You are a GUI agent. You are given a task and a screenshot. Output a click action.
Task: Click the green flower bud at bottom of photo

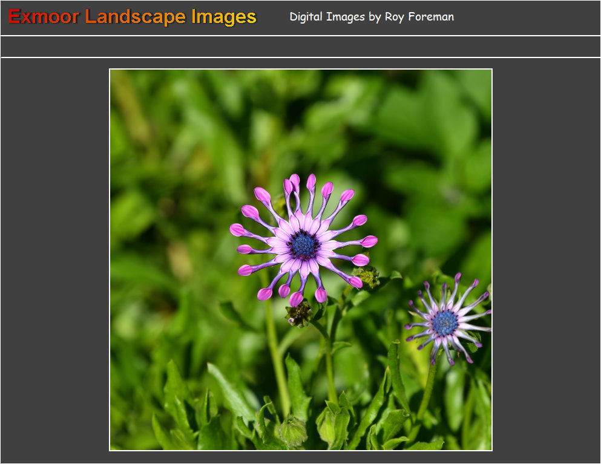(293, 431)
